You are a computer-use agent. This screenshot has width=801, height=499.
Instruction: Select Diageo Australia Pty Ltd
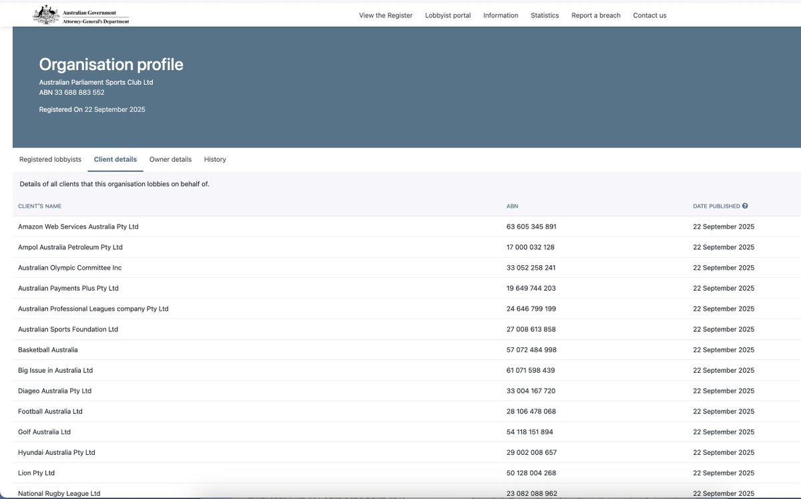(x=55, y=391)
